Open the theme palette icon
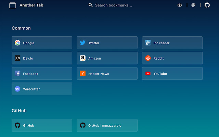The height and width of the screenshot is (137, 219). pyautogui.click(x=193, y=5)
